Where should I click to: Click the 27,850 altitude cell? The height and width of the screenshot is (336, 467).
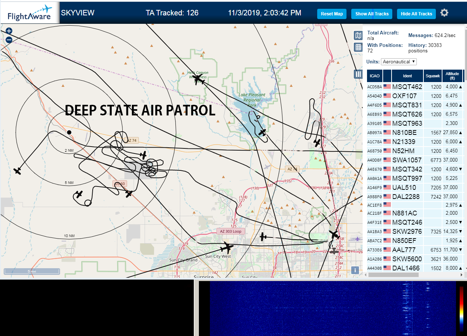(452, 133)
